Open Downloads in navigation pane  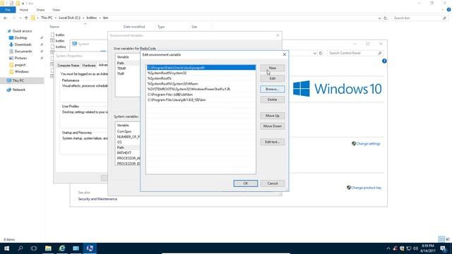click(23, 44)
